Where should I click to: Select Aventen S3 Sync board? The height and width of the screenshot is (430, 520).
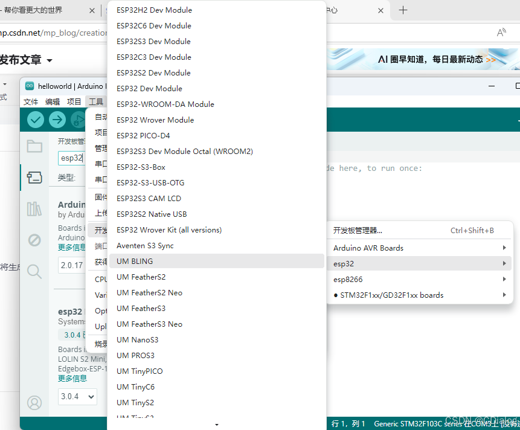point(217,246)
